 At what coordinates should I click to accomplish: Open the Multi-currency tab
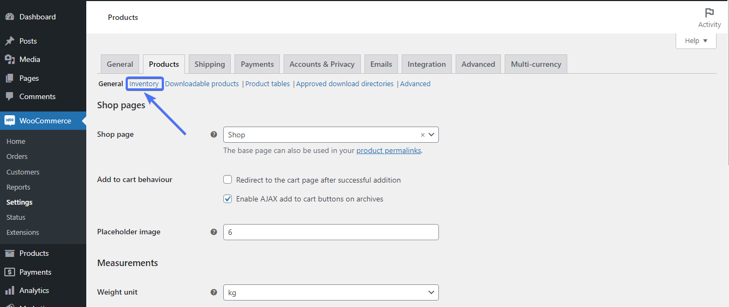[536, 64]
